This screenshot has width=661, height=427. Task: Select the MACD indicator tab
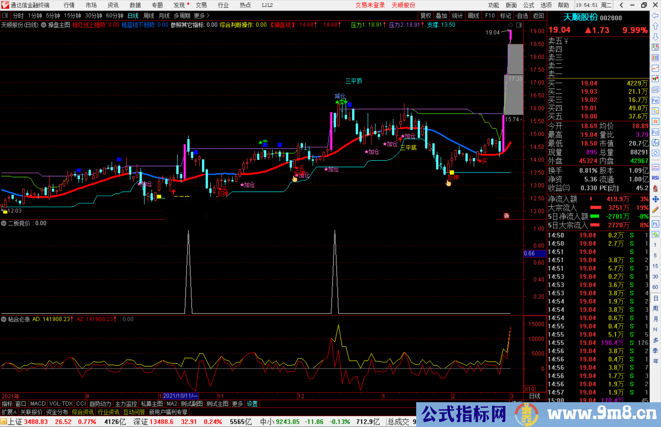click(38, 404)
